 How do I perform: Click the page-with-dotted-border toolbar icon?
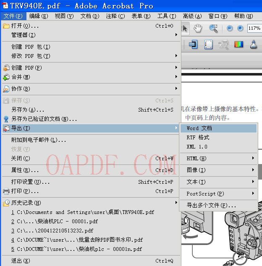coord(209,44)
